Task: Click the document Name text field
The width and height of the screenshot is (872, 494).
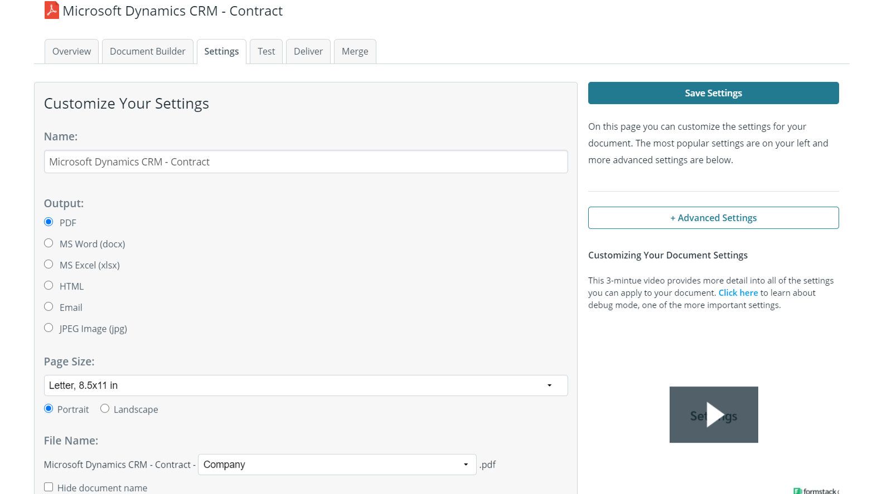Action: click(x=306, y=162)
